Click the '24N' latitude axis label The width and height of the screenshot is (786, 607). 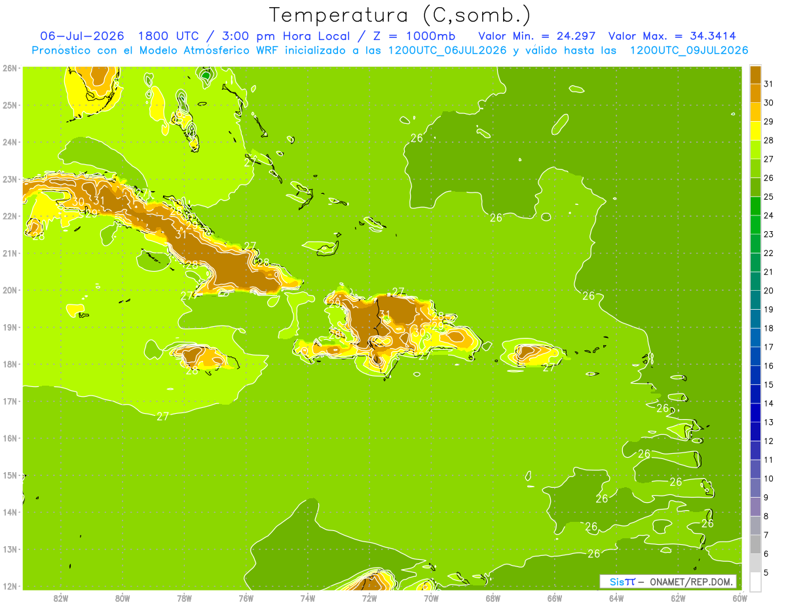click(10, 142)
